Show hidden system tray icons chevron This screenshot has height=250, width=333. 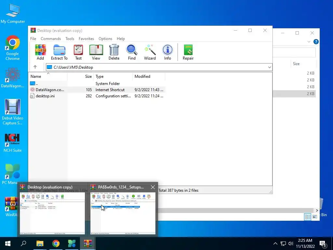coord(275,243)
